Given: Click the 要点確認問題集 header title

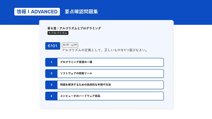Looking at the screenshot, I should [81, 12].
